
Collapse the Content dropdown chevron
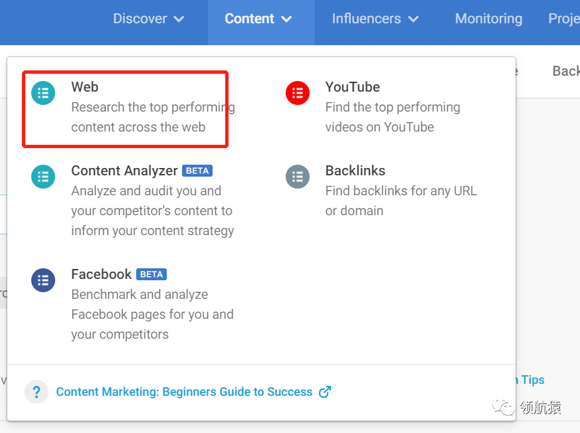click(x=286, y=19)
